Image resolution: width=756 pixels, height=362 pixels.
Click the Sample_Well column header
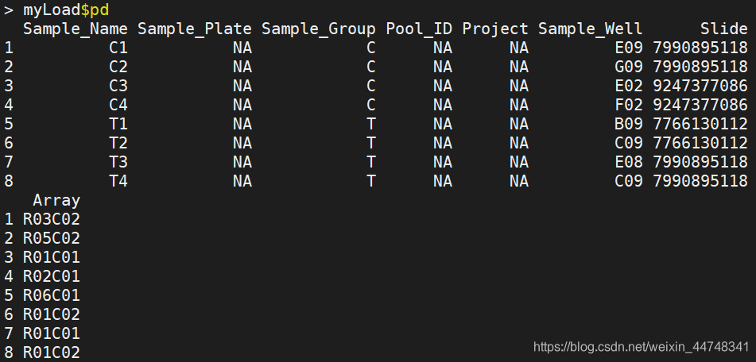tap(590, 29)
